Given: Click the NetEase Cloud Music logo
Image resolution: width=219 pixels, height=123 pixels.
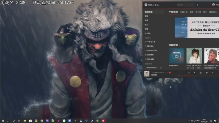Looking at the screenshot, I should (x=152, y=5).
